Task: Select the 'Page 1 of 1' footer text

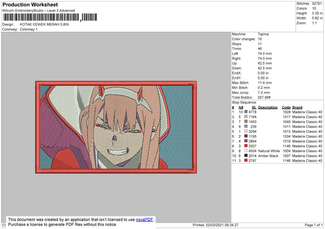Action: (x=314, y=225)
